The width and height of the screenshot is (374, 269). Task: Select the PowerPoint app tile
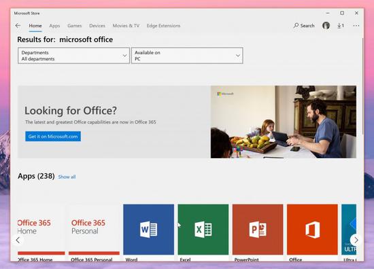[258, 229]
